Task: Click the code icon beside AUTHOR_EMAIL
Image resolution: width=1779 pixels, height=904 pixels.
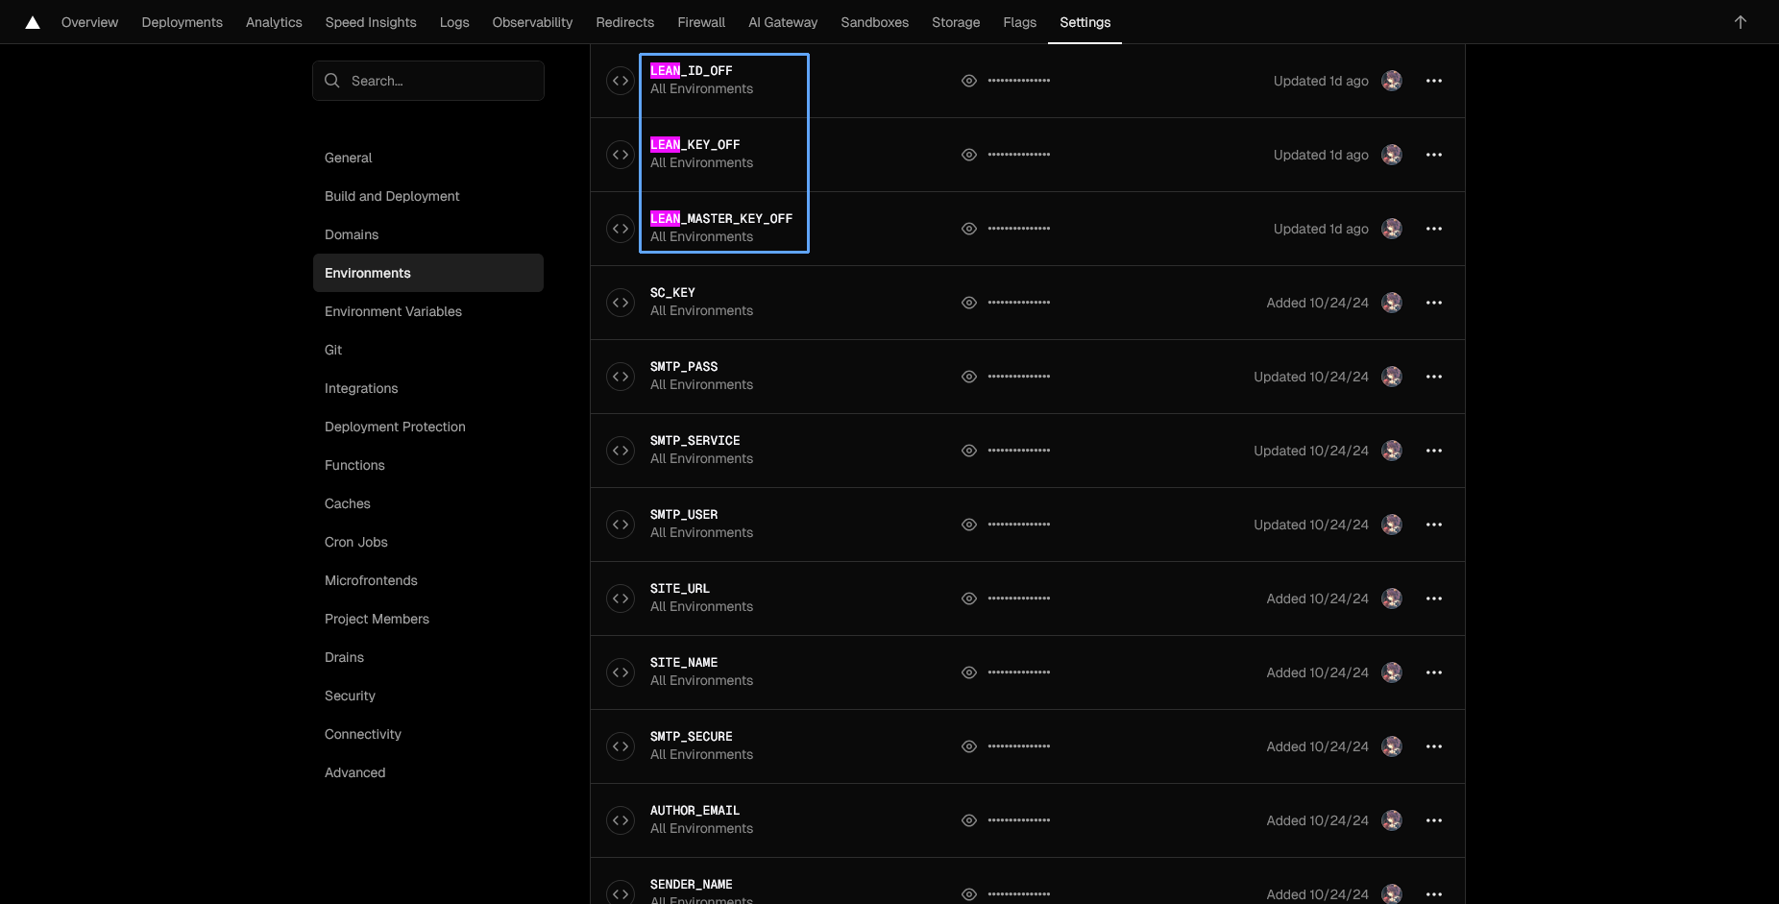Action: point(621,820)
